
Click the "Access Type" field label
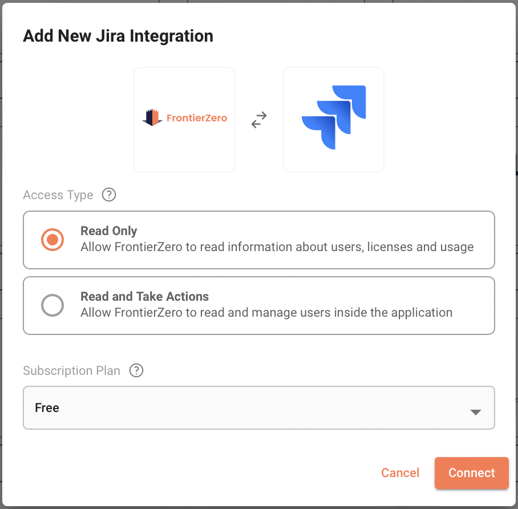(58, 195)
